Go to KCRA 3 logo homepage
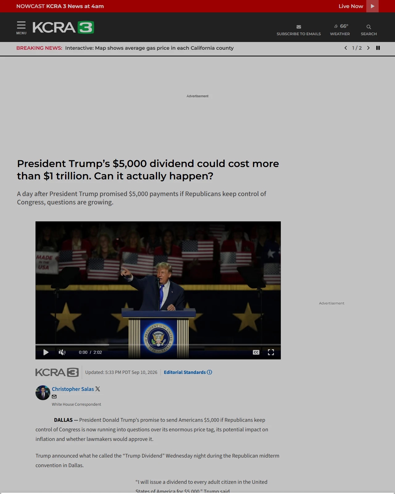Viewport: 395px width, 494px height. pyautogui.click(x=63, y=27)
